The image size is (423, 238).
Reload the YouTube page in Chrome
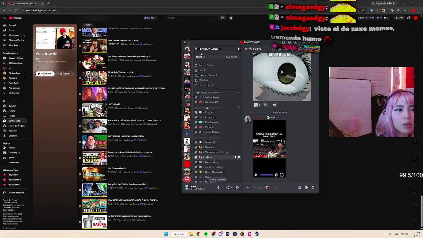pos(16,10)
